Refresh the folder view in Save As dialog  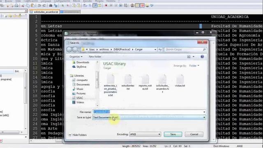160,49
